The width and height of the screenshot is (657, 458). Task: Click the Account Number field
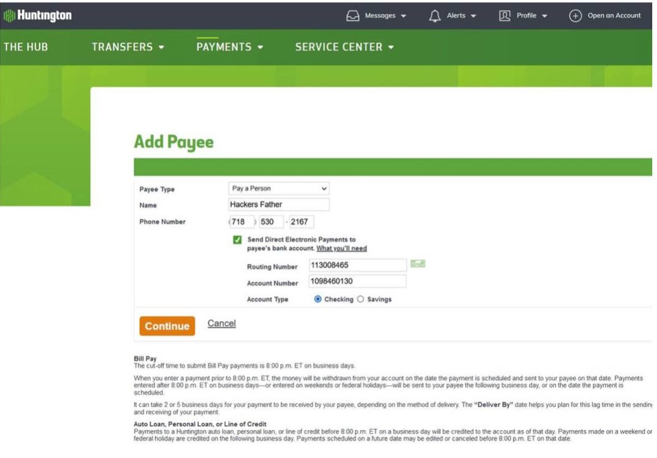(x=357, y=282)
